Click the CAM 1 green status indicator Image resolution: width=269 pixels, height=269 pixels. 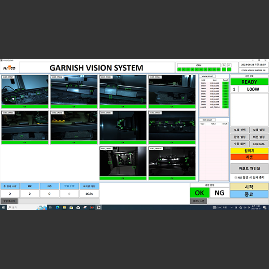point(179,70)
